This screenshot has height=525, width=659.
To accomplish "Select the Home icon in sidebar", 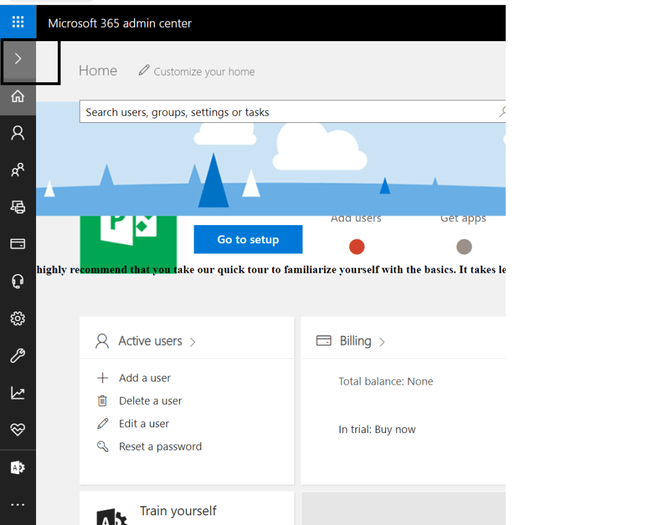I will coord(18,97).
